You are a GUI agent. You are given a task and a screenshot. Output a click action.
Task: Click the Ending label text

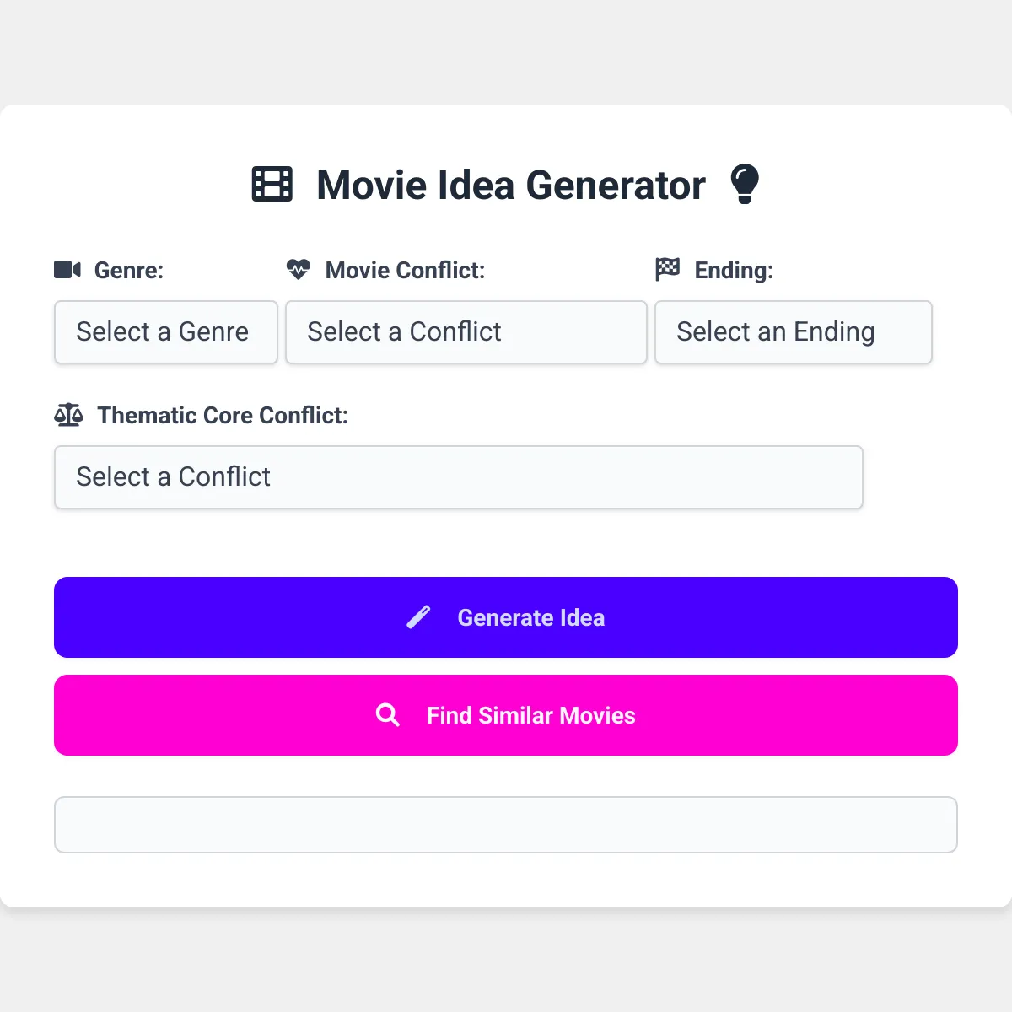pos(734,271)
